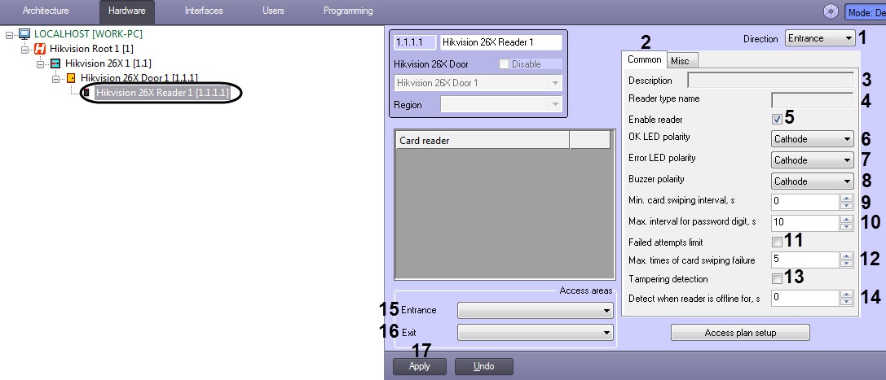This screenshot has height=380, width=886.
Task: Increase Max. interval for password digit value
Action: 846,220
